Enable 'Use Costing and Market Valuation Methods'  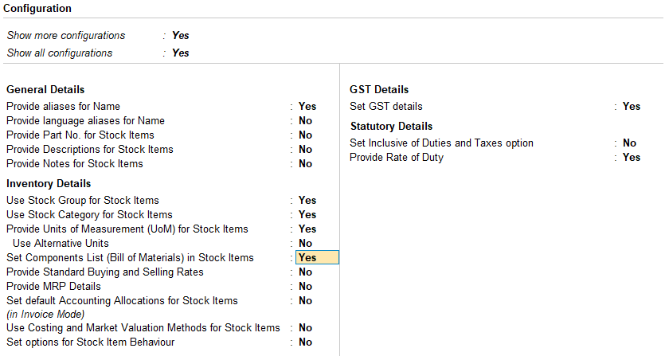(306, 328)
